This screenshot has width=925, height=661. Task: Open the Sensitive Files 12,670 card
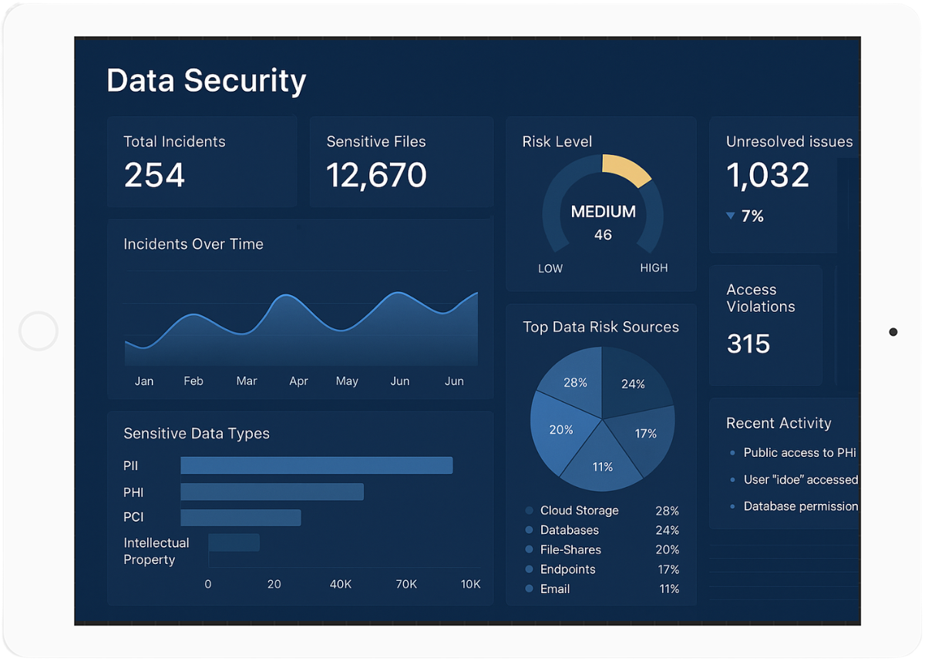click(401, 163)
